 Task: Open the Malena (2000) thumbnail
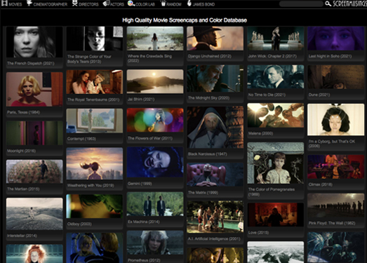276,116
